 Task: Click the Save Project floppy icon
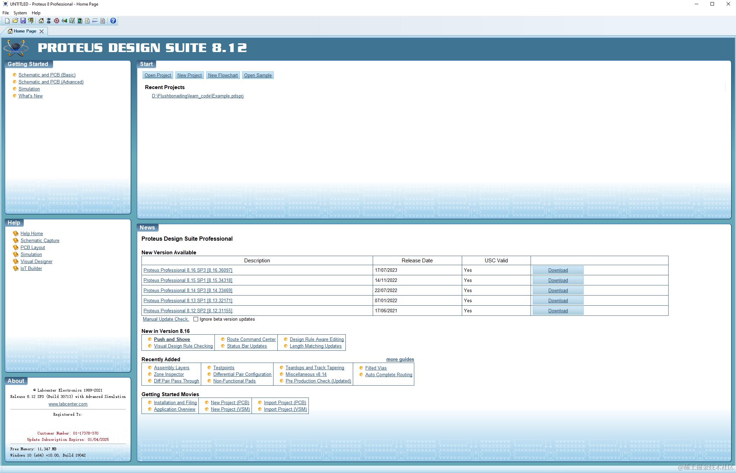[x=23, y=21]
